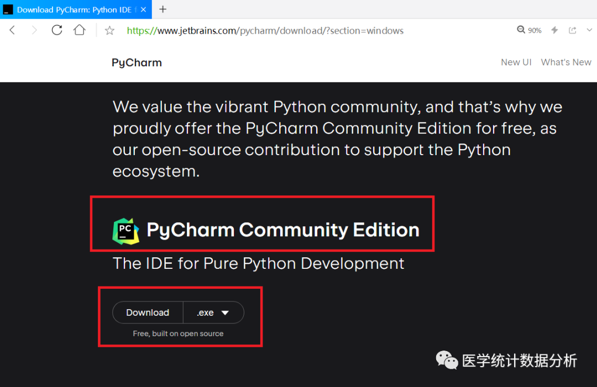Viewport: 597px width, 387px height.
Task: Reload the page with the refresh icon
Action: tap(57, 30)
